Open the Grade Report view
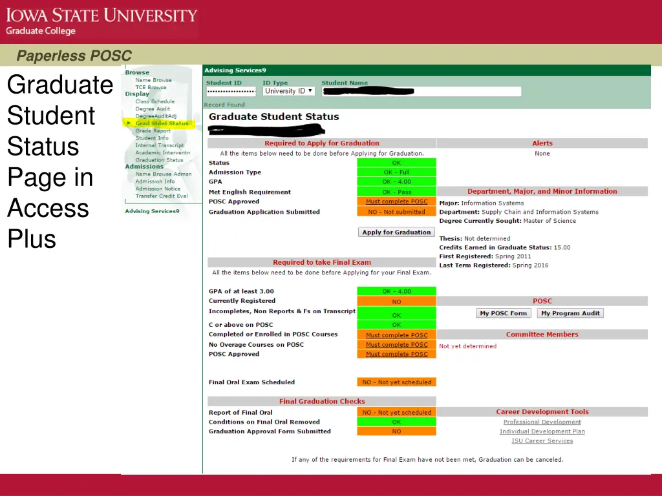Image resolution: width=662 pixels, height=496 pixels. tap(153, 130)
